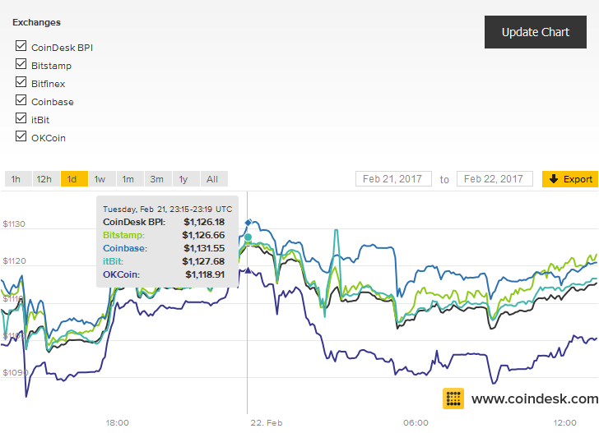599x433 pixels.
Task: Click the download arrow on Export
Action: click(554, 179)
